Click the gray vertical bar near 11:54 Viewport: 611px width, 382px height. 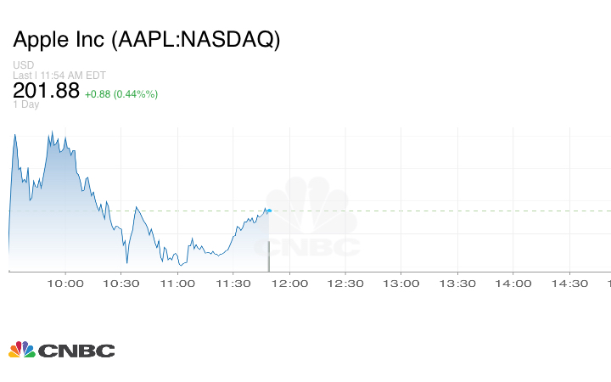tap(269, 256)
